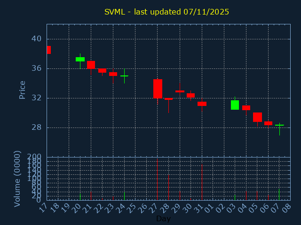Click the SVML chart title text
This screenshot has height=225, width=301.
click(166, 12)
